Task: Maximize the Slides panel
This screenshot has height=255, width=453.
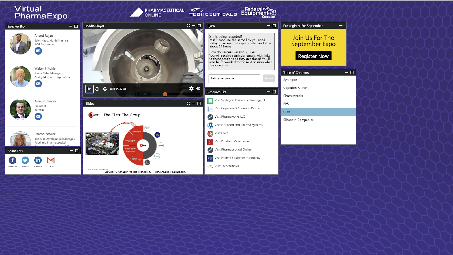Action: coord(199,103)
